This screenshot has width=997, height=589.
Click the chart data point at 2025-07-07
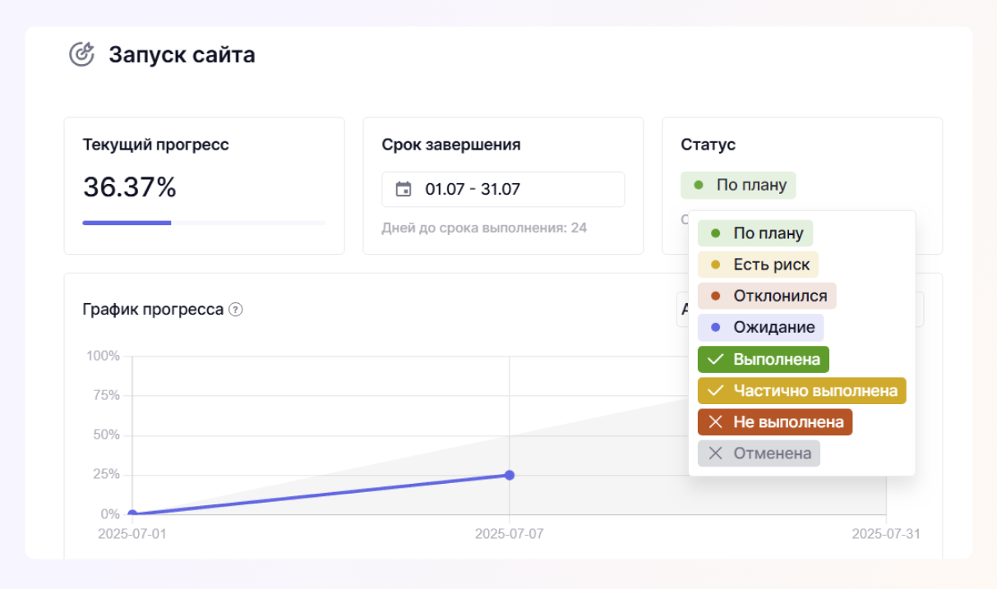[x=509, y=474]
